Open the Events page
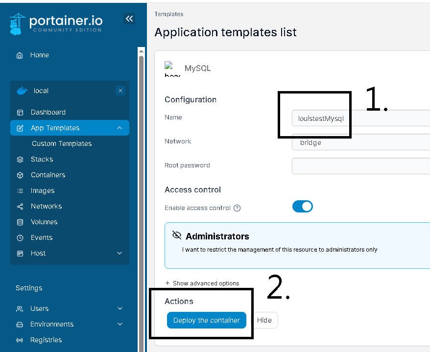 click(42, 237)
